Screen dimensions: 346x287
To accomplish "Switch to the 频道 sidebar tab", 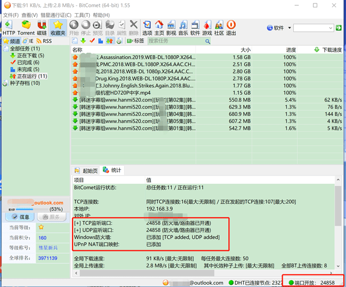I will click(12, 41).
